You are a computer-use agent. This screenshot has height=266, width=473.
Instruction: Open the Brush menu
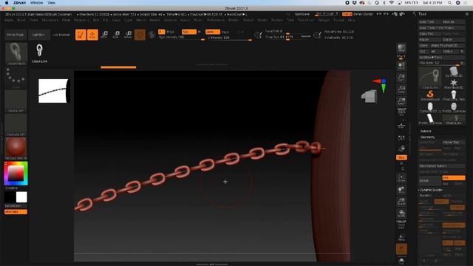[x=21, y=20]
